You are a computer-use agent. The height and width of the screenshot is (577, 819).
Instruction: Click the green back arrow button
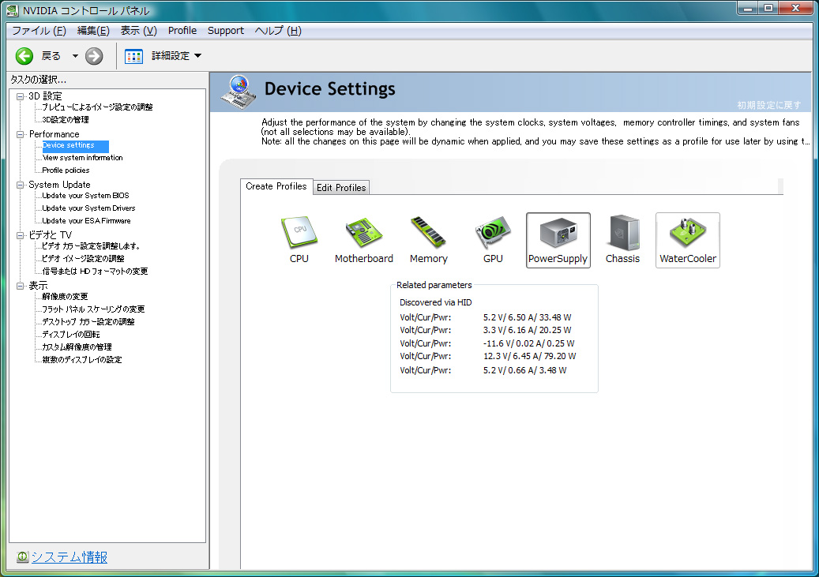tap(24, 56)
